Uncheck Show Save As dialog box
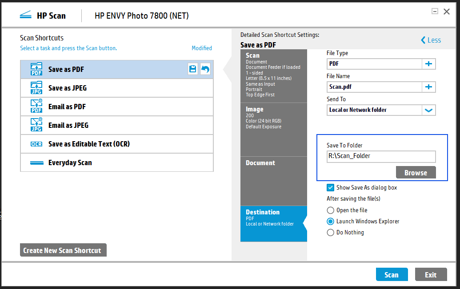460x289 pixels. [x=330, y=187]
